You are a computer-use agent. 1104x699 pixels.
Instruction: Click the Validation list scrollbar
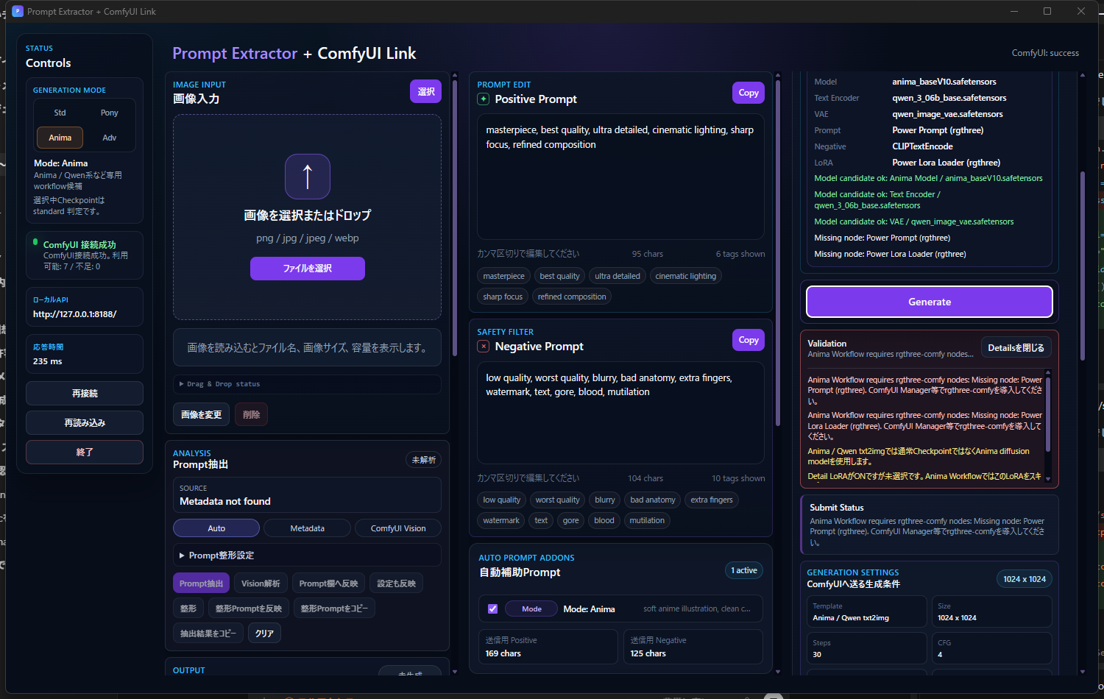[1048, 414]
